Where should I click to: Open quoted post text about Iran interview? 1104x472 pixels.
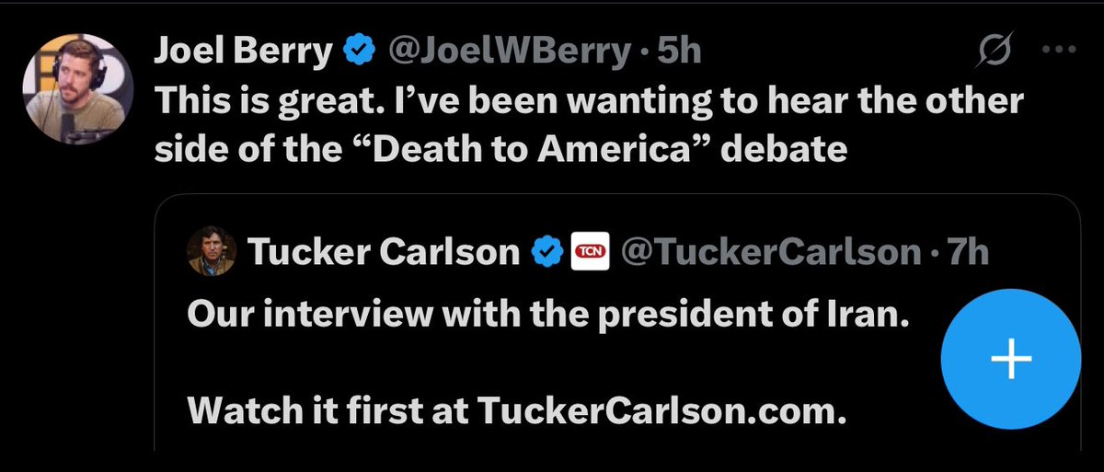click(x=547, y=316)
